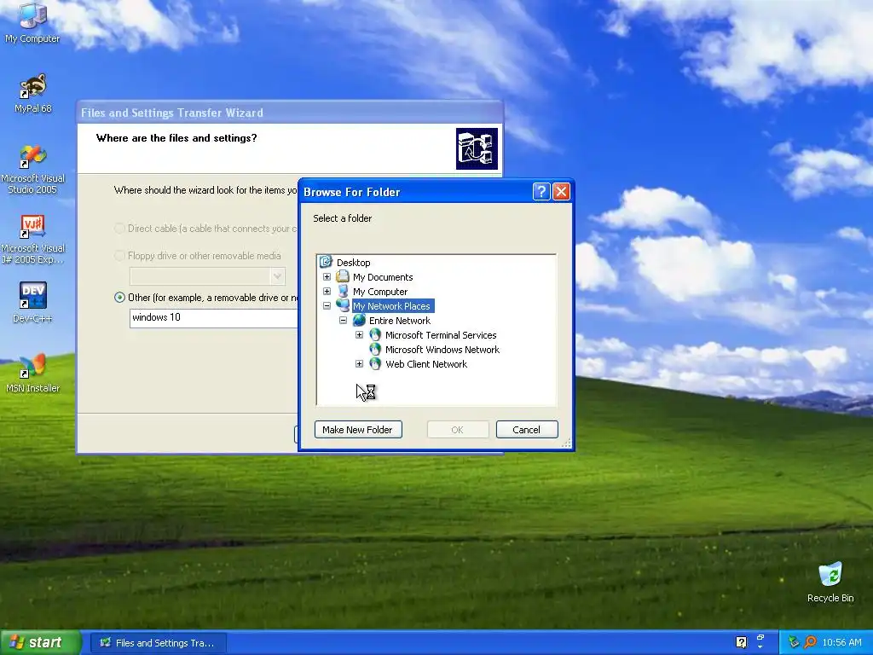Screen dimensions: 873x655
Task: Open the My Computer desktop icon
Action: pyautogui.click(x=32, y=22)
